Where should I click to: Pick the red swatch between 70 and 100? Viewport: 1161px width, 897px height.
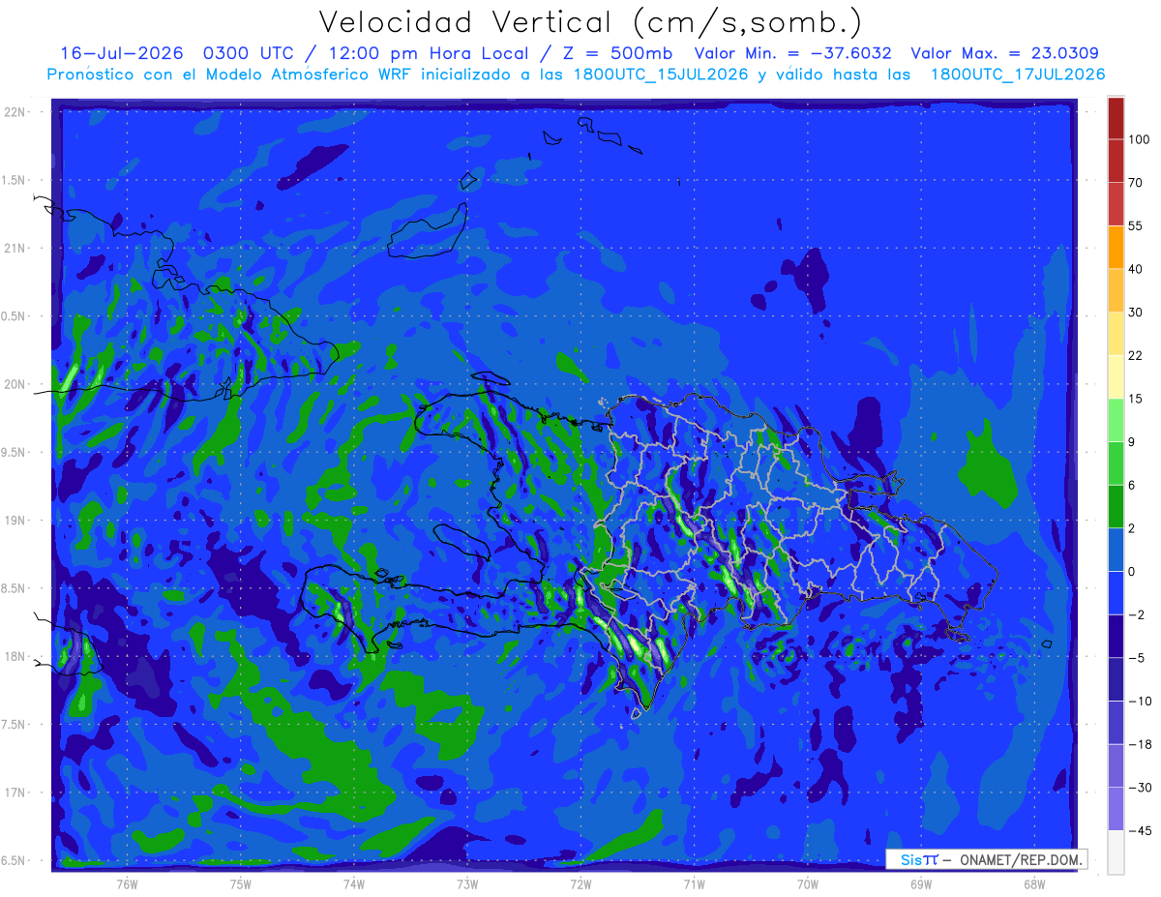(x=1116, y=161)
